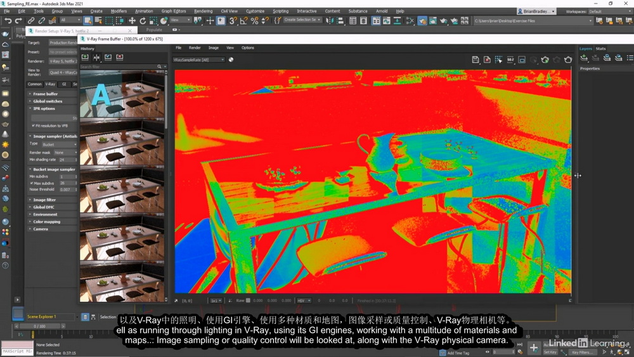This screenshot has height=357, width=634.
Task: Open Render mask None dropdown
Action: click(x=65, y=152)
